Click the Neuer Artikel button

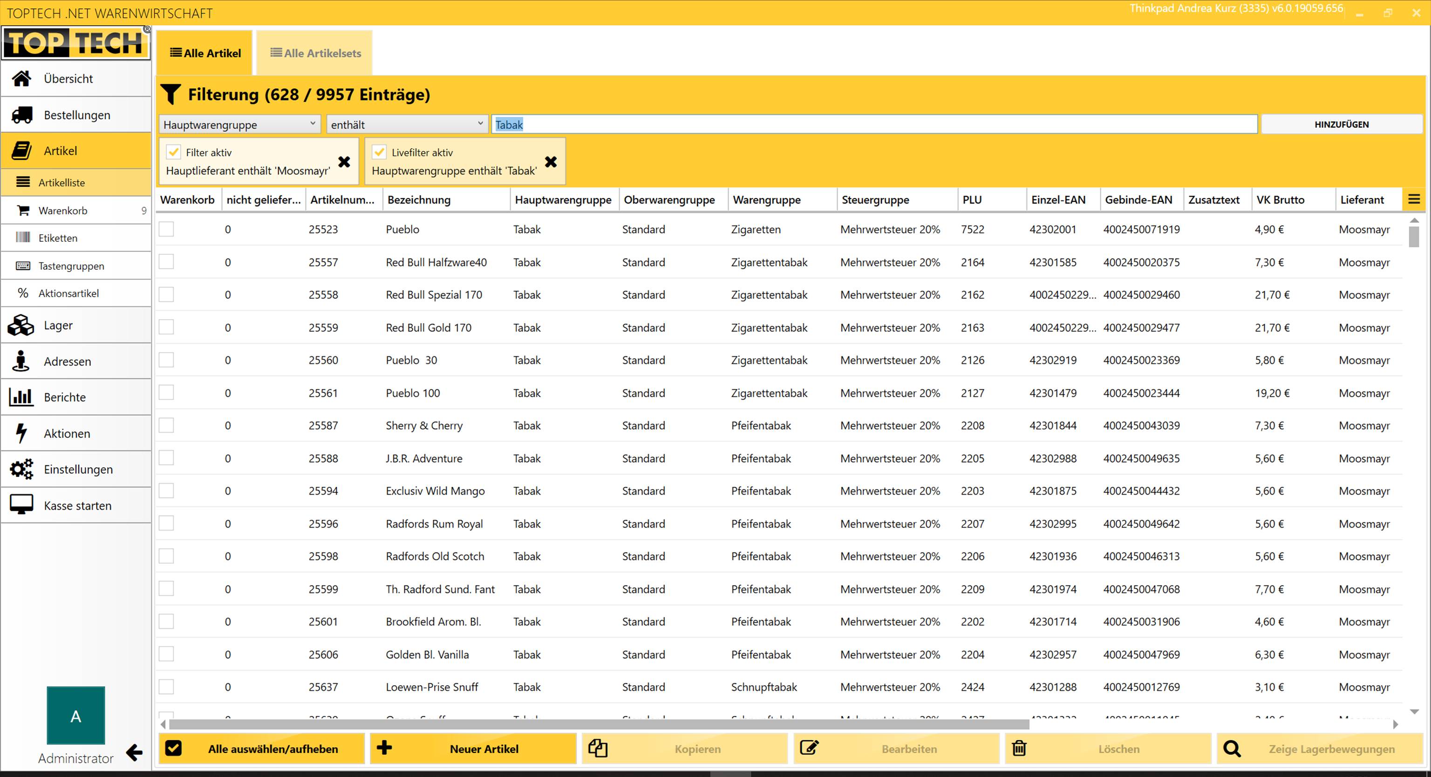(473, 749)
